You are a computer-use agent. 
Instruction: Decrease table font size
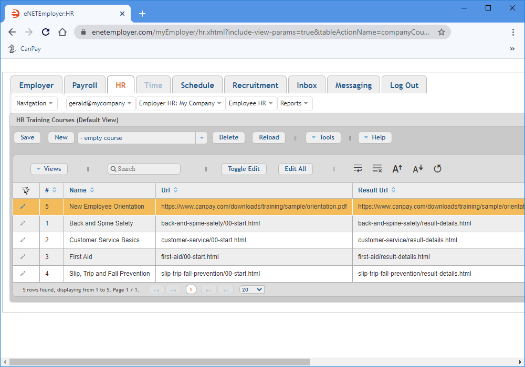coord(417,168)
